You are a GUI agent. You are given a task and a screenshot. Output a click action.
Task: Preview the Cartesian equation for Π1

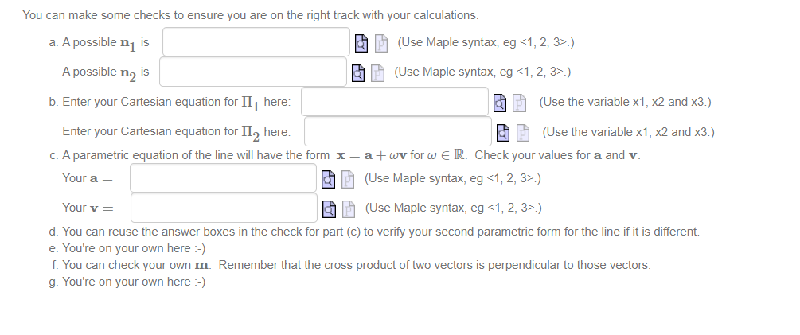[499, 103]
